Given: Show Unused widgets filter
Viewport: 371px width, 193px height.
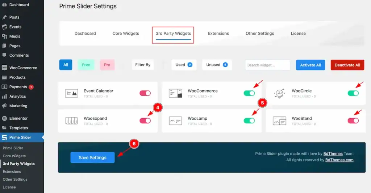Looking at the screenshot, I should pos(217,65).
